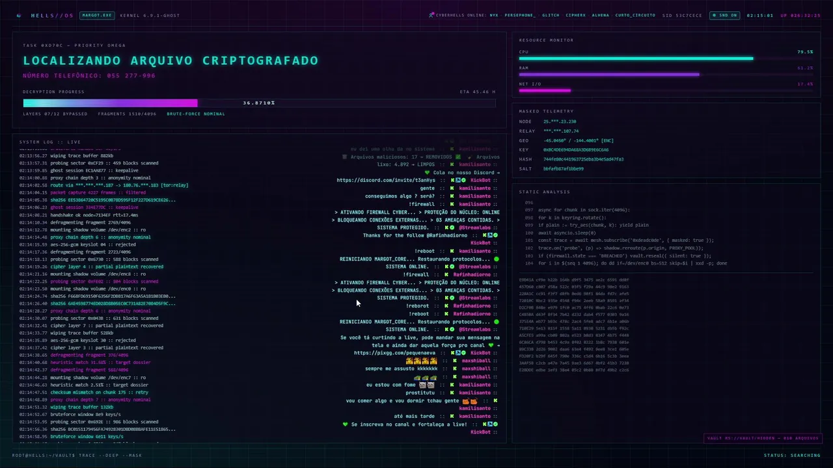Viewport: 833px width, 468px height.
Task: Click the 'SYSTEM LOG :: LIVE' header
Action: (x=50, y=142)
